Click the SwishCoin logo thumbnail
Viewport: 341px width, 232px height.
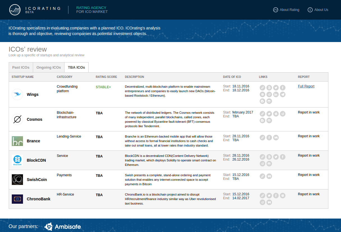[17, 180]
